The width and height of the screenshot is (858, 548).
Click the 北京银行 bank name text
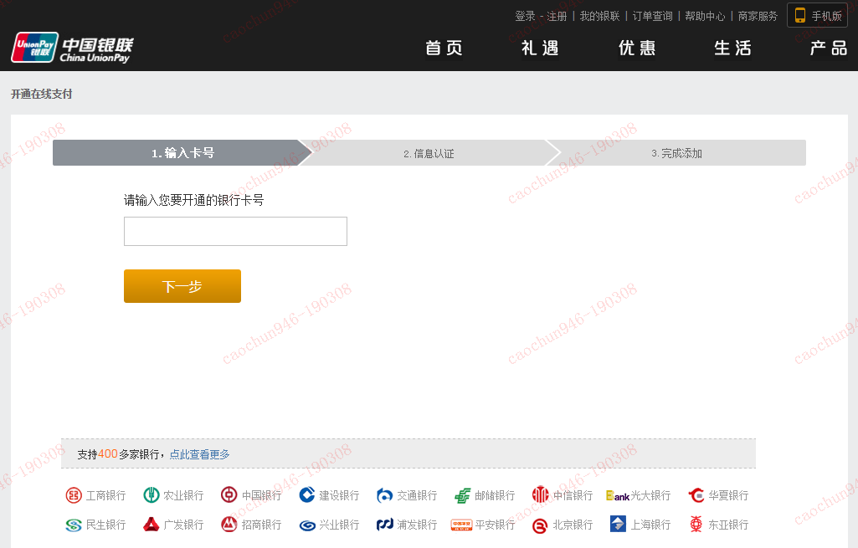573,525
